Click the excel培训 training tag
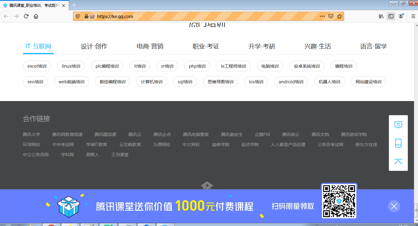This screenshot has height=226, width=418. tap(37, 66)
